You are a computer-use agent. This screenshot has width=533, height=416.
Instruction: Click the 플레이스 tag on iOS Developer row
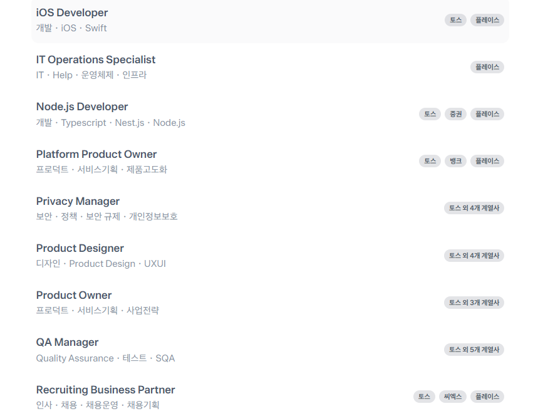tap(487, 20)
